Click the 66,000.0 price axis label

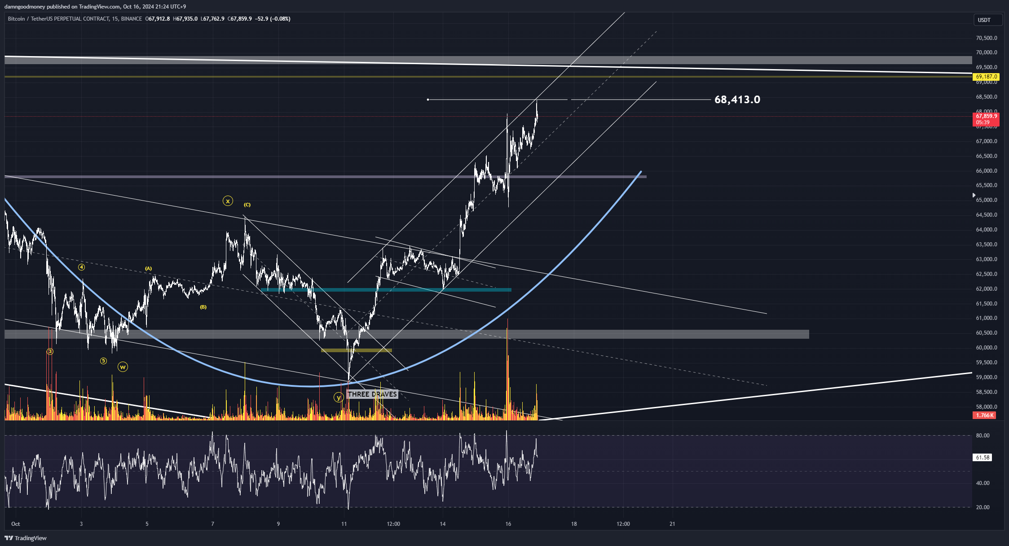987,170
